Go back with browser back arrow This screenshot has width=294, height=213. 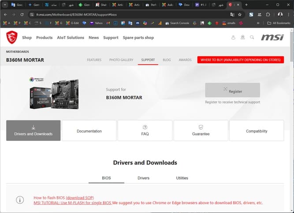coord(5,15)
